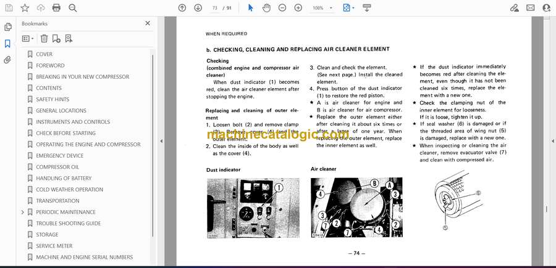Jump to BREAKING IN YOUR NEW COMPRESSOR
The height and width of the screenshot is (268, 556).
[83, 77]
